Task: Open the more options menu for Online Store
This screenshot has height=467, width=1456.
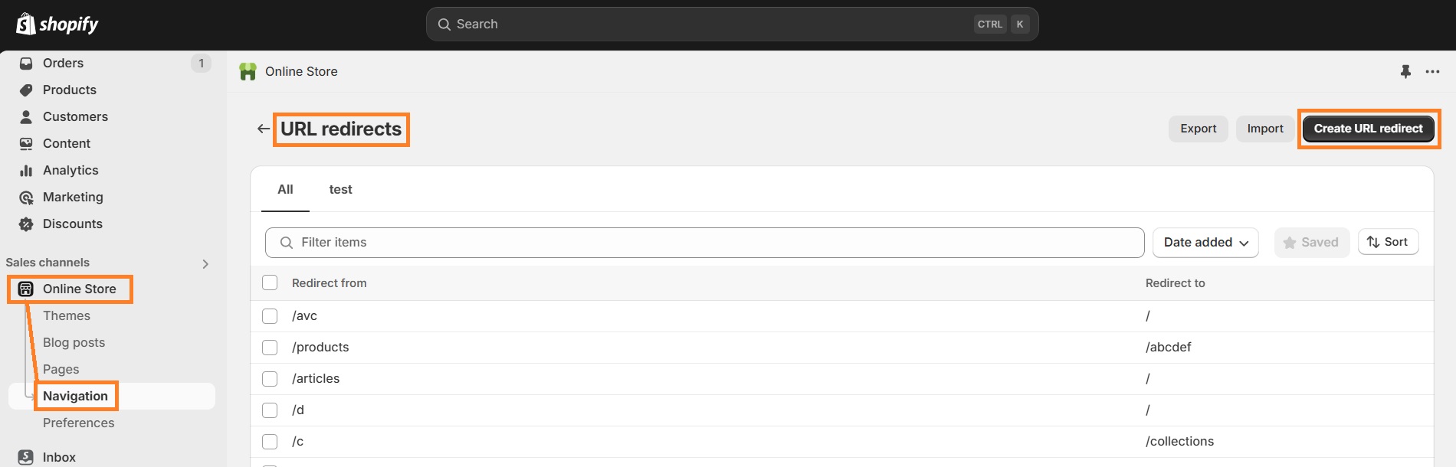Action: point(1431,71)
